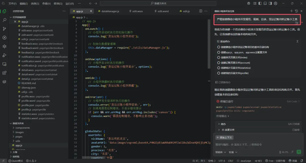This screenshot has width=306, height=163.
Task: Check the todo 创建统计页面文件(statistics)
Action: pos(218,68)
